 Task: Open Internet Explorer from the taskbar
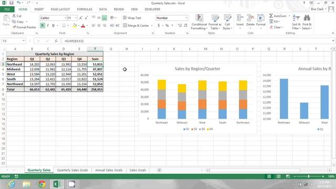click(x=12, y=184)
